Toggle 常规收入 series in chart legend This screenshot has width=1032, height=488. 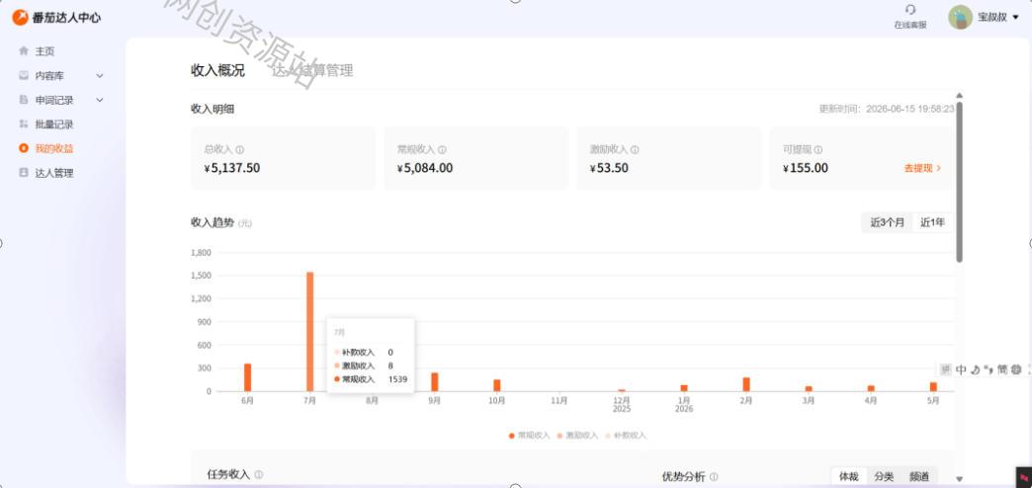click(x=529, y=436)
